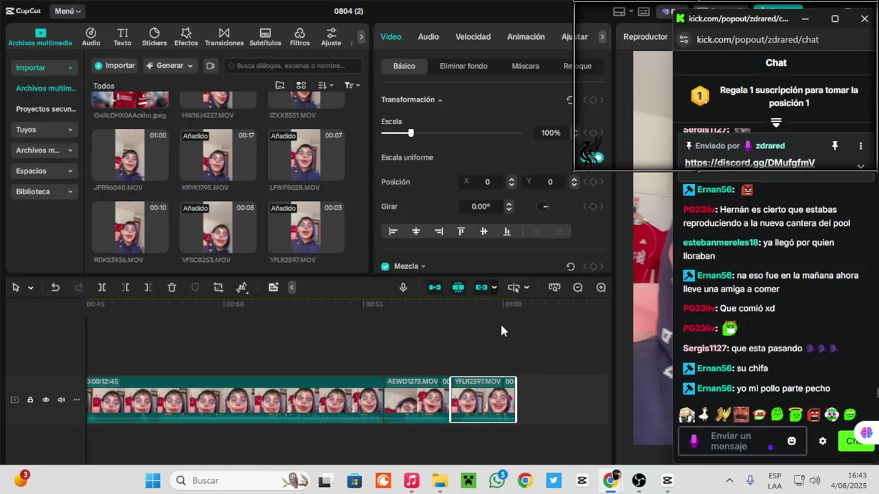Zoom in the timeline
Screen dimensions: 879x494
[601, 287]
